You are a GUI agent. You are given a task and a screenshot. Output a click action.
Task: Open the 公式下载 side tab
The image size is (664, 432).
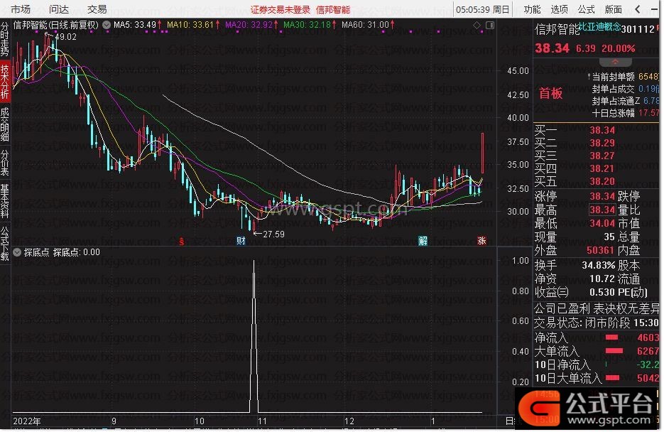click(5, 244)
